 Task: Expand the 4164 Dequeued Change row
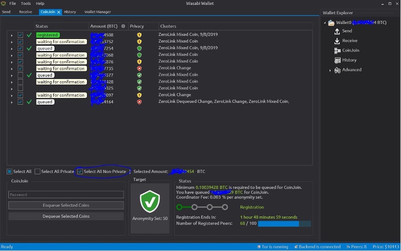point(12,102)
